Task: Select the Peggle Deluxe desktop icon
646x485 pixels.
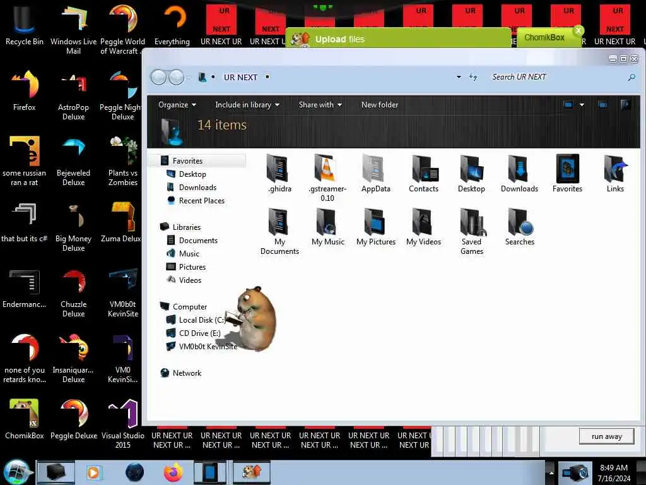Action: [74, 419]
